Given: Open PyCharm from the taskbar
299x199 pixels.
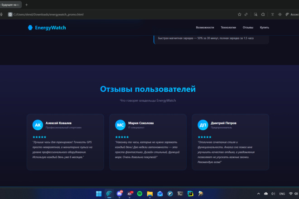Looking at the screenshot, I should (x=190, y=194).
